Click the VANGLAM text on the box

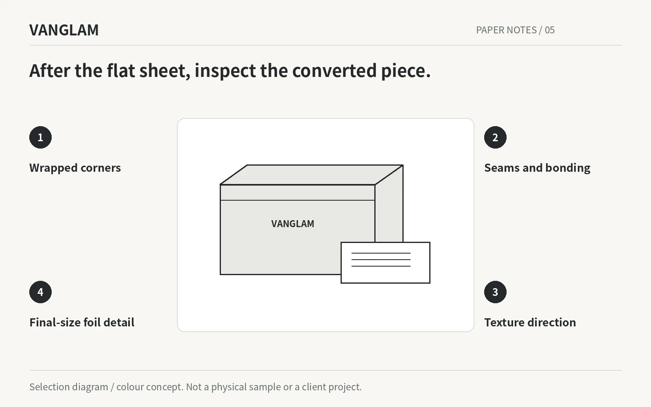(293, 224)
